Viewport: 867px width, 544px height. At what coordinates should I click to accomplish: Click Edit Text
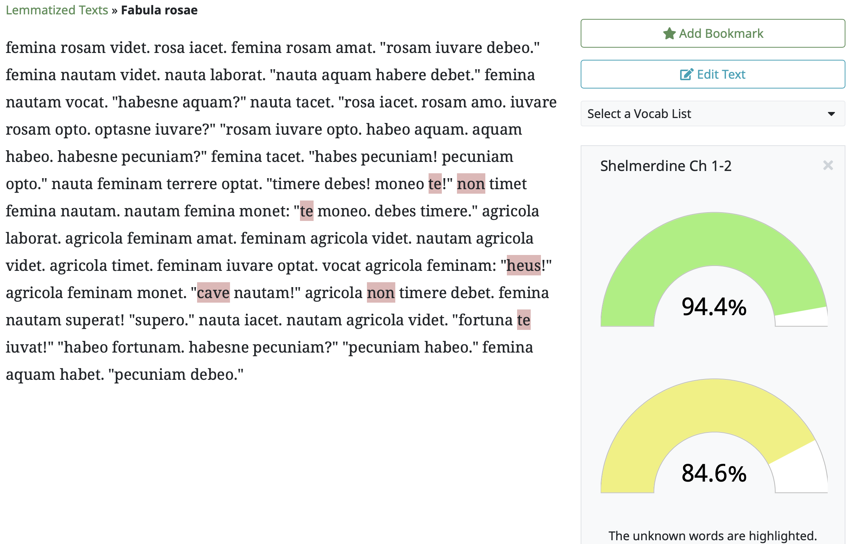pyautogui.click(x=713, y=74)
